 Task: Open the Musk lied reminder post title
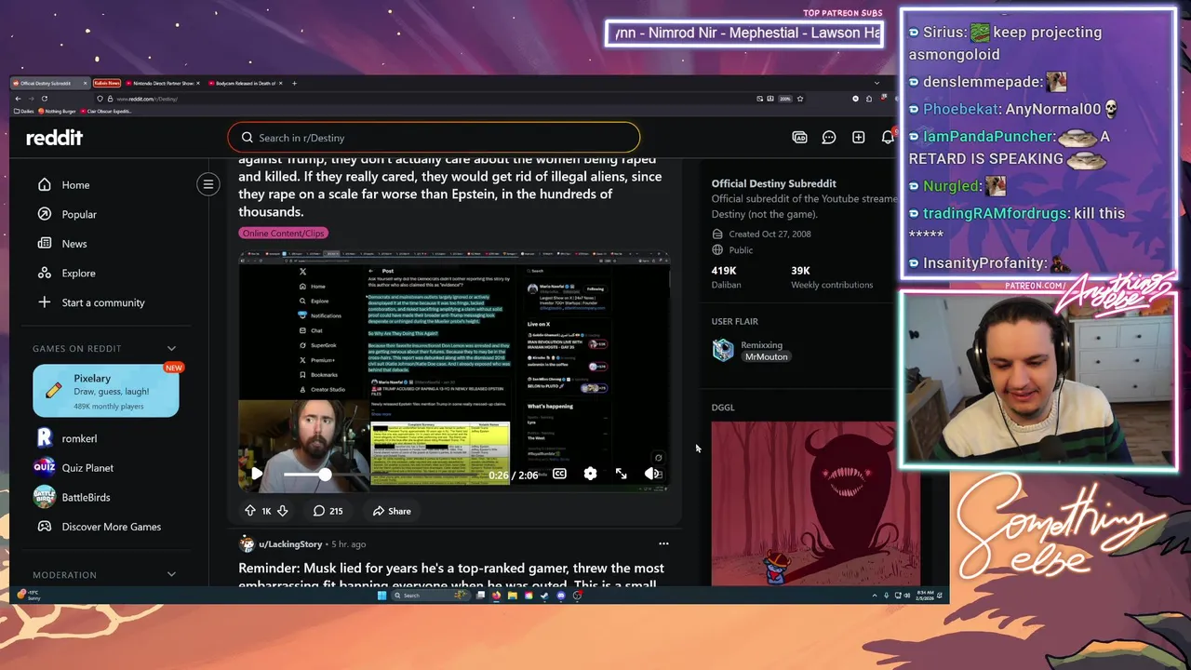click(451, 576)
